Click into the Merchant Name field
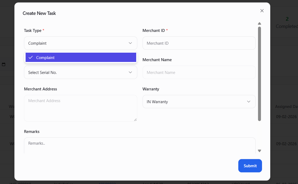Viewport: 298px width, 184px height. 199,72
